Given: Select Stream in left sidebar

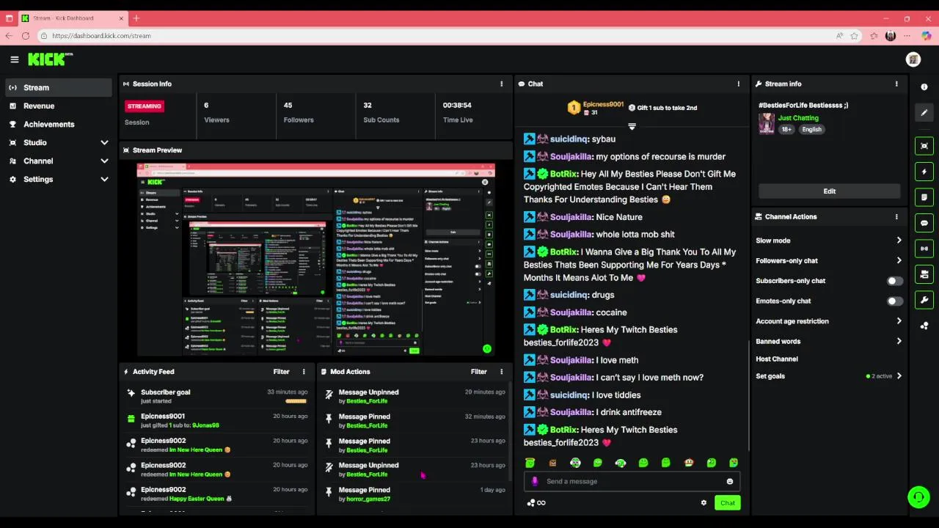Looking at the screenshot, I should click(59, 87).
